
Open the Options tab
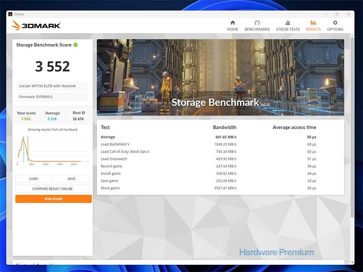pyautogui.click(x=335, y=26)
